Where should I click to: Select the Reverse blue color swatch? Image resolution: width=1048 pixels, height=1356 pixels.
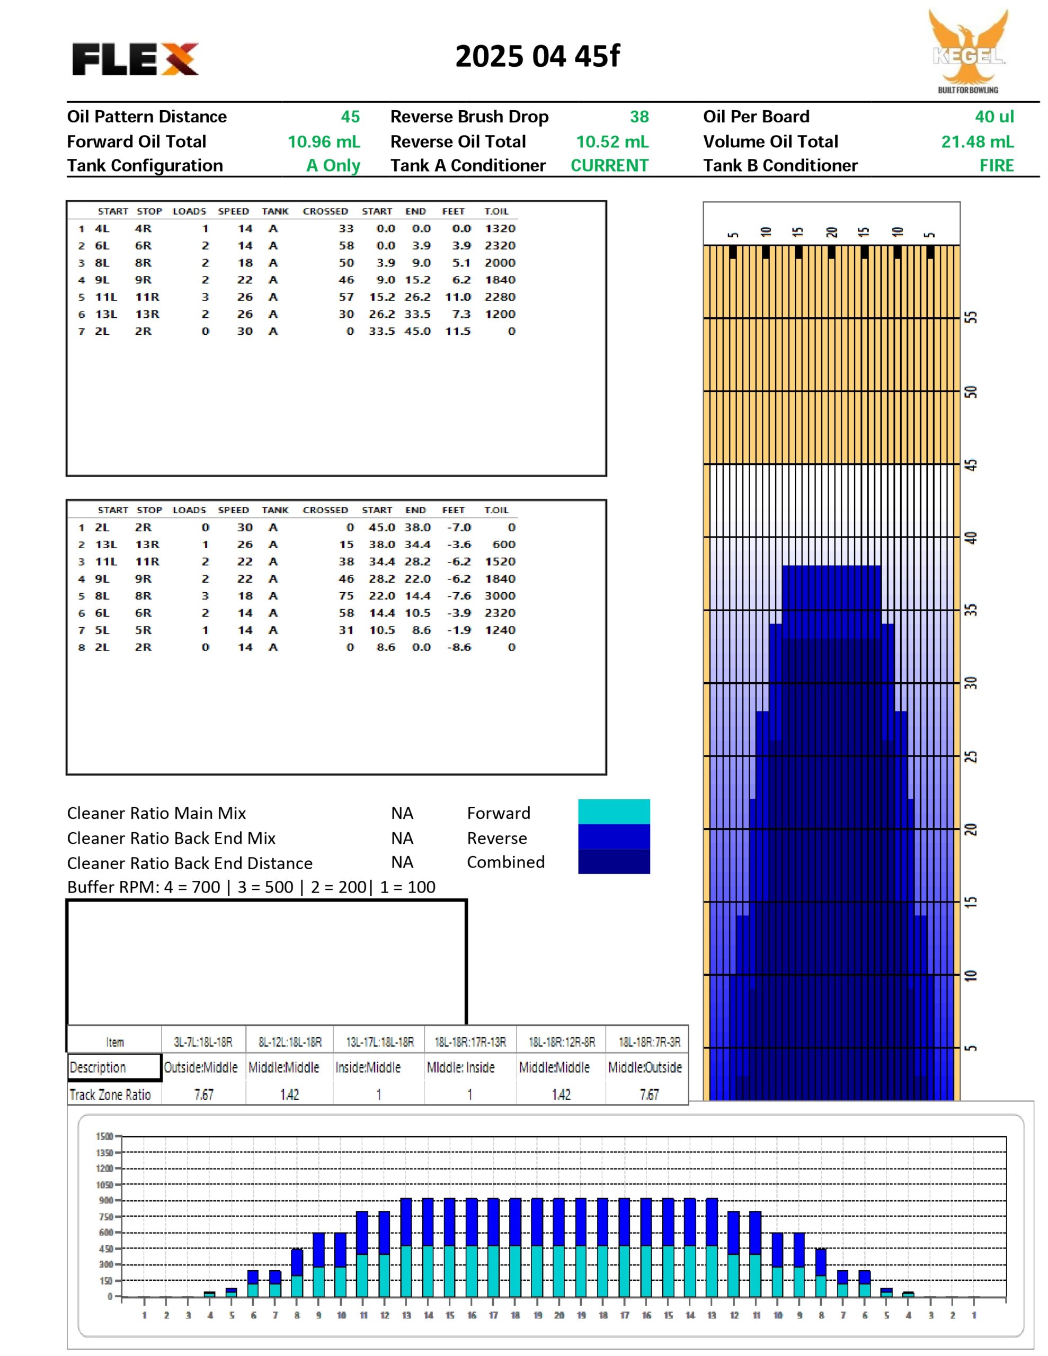pos(614,836)
